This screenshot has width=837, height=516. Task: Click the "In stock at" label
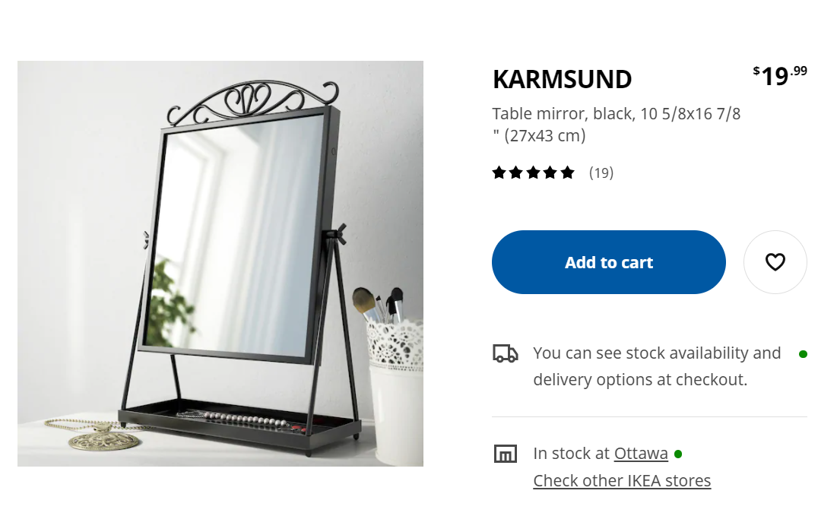[x=571, y=454]
